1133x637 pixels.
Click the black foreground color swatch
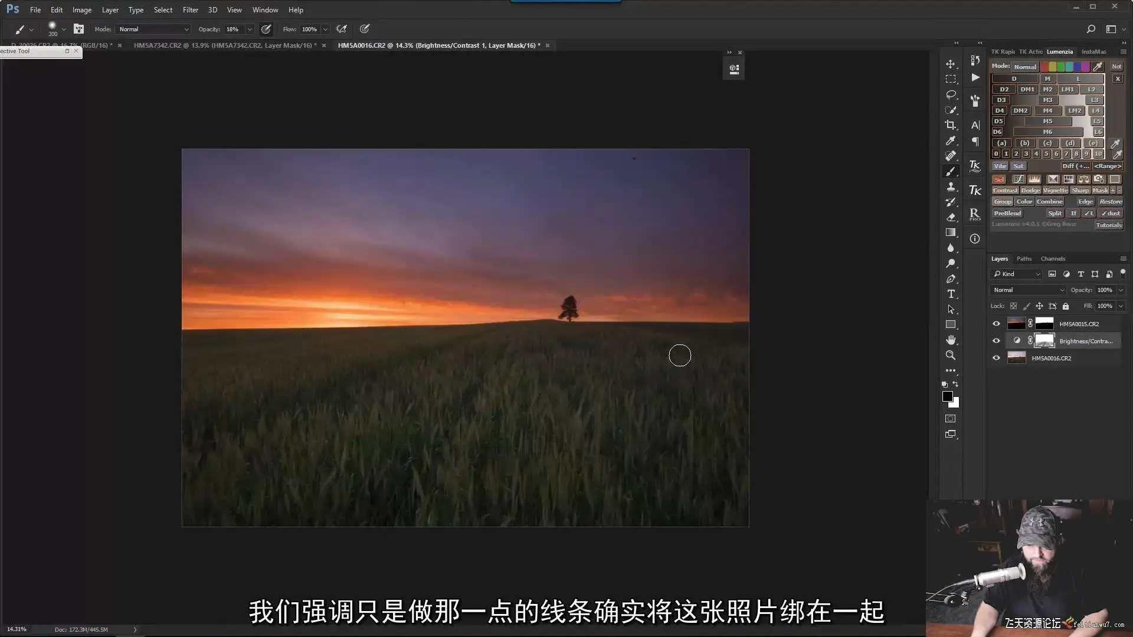click(947, 396)
